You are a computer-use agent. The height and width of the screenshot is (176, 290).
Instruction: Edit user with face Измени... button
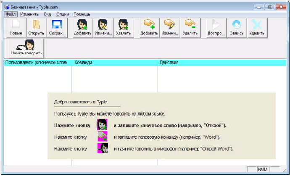[x=103, y=28]
